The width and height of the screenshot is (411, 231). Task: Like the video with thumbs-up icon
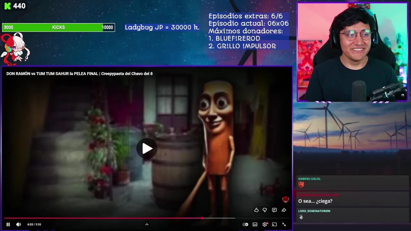[x=256, y=210]
